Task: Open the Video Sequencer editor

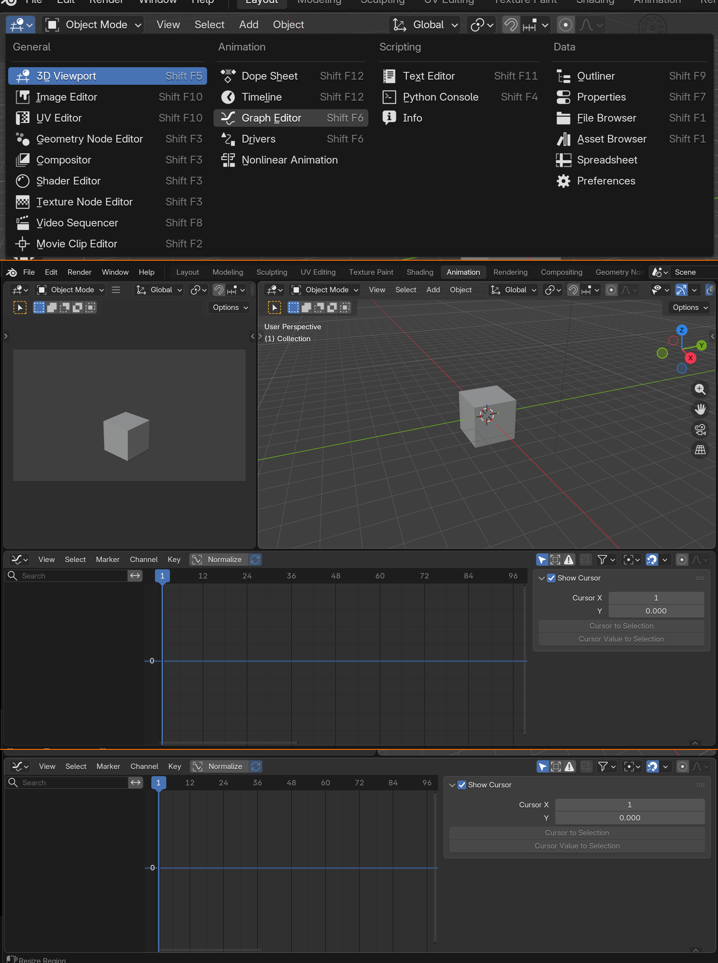Action: (x=107, y=223)
